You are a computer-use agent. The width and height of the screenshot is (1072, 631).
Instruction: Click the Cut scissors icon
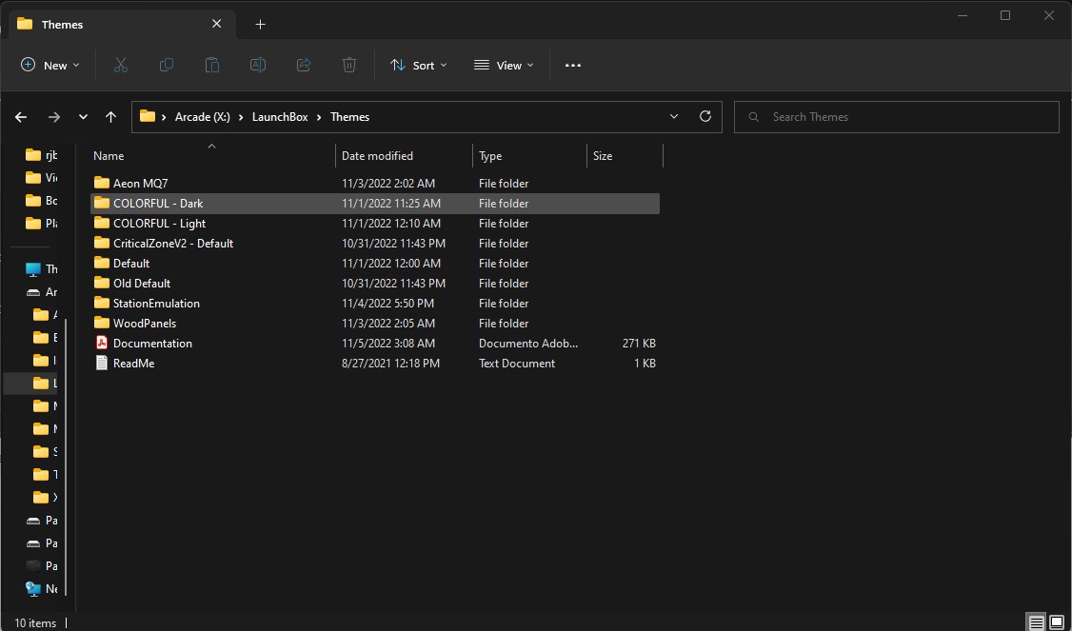coord(120,65)
